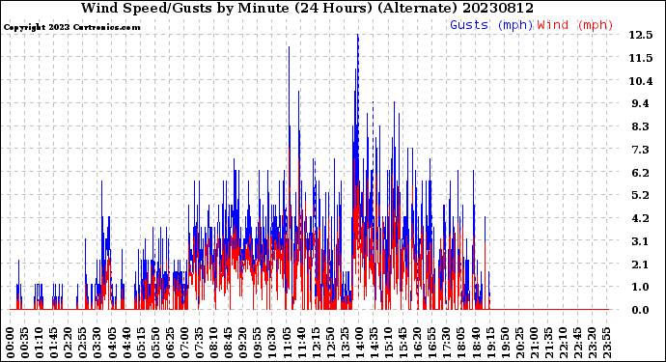Click the 18:40 time axis label
This screenshot has width=666, height=362.
click(475, 343)
